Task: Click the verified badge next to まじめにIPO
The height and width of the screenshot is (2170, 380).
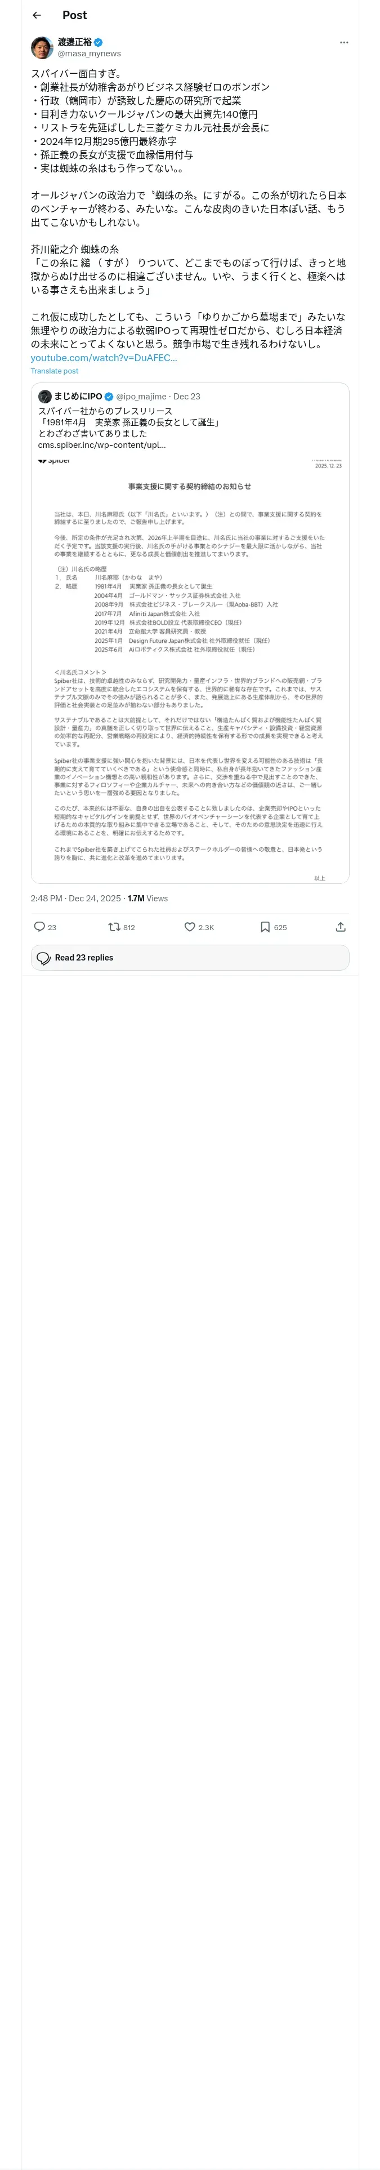Action: (109, 396)
